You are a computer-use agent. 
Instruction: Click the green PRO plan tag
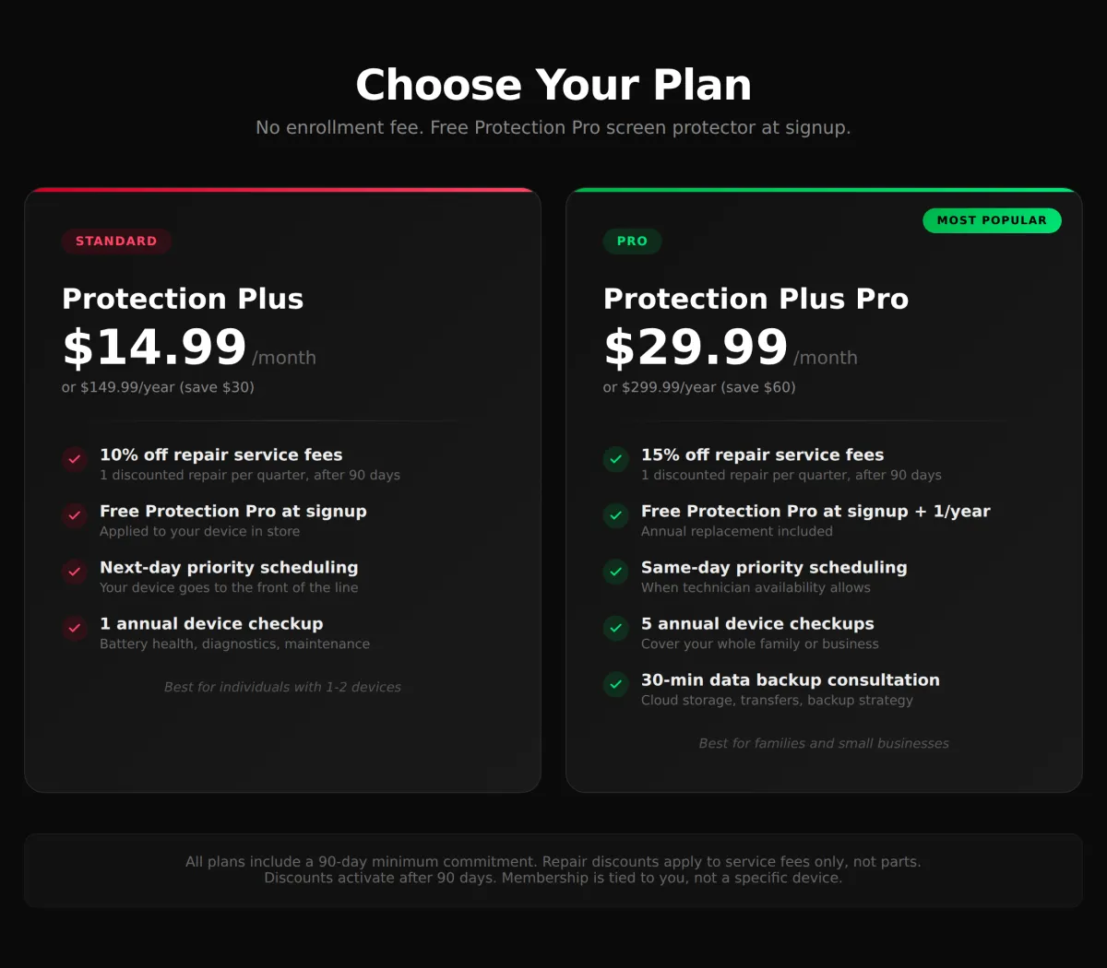632,242
